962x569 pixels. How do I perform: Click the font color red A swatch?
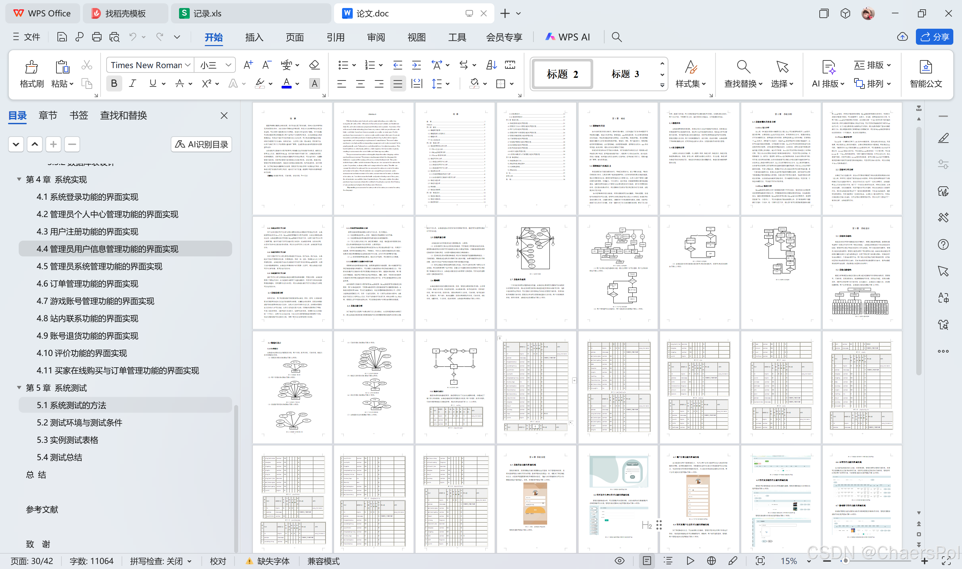[286, 83]
